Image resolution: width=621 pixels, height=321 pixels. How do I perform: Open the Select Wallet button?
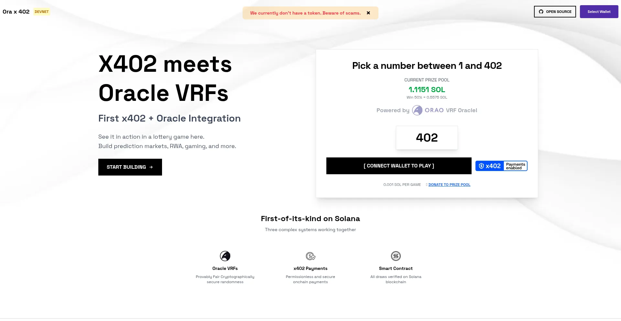point(599,12)
